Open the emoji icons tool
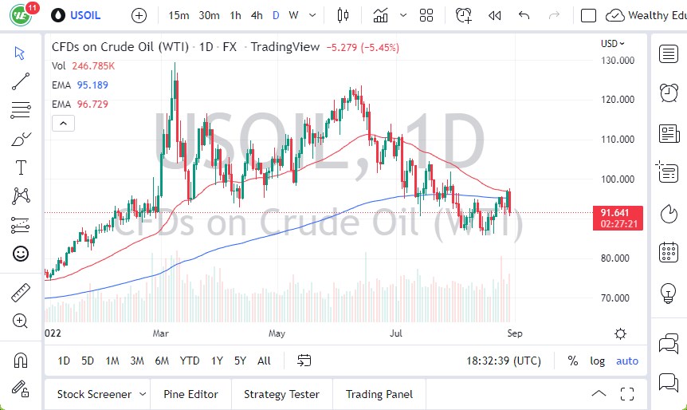The width and height of the screenshot is (687, 410). (x=21, y=254)
